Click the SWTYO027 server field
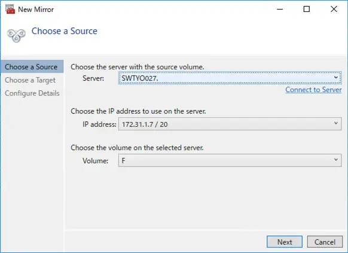 tap(230, 78)
